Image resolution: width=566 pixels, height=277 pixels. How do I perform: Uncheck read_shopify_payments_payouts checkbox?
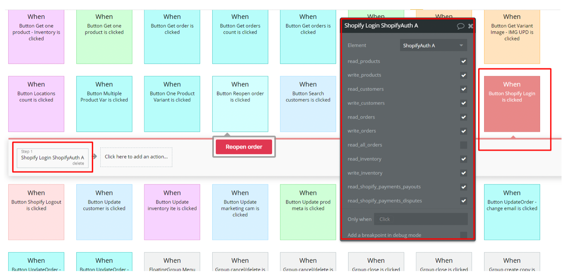click(463, 187)
